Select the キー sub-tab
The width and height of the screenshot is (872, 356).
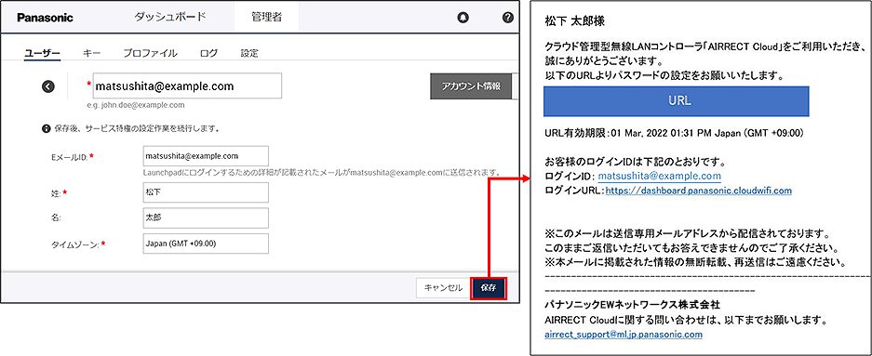(x=91, y=53)
